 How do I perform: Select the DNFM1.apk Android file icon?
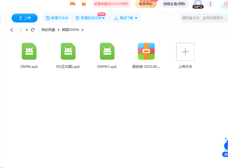pos(107,51)
